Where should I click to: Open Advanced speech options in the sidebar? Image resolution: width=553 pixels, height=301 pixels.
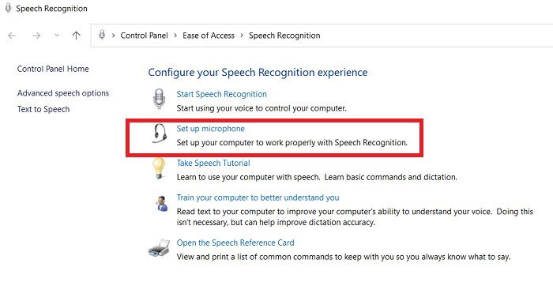coord(63,93)
